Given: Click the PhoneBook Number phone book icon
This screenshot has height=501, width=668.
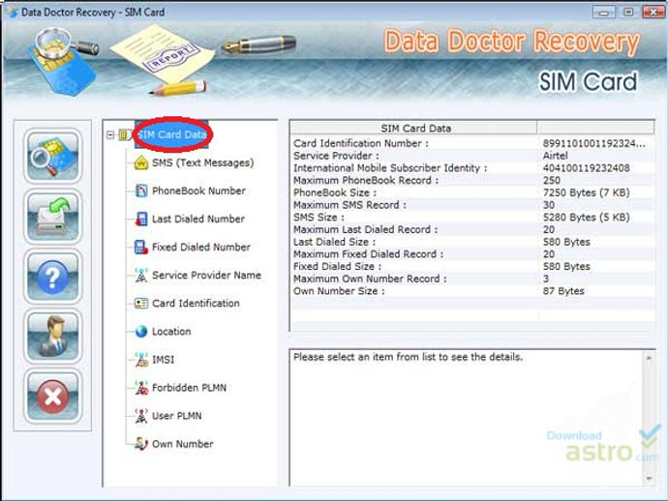Looking at the screenshot, I should point(141,191).
